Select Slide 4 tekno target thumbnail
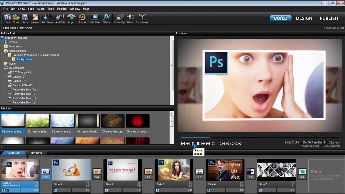345x194 pixels. [x=123, y=170]
